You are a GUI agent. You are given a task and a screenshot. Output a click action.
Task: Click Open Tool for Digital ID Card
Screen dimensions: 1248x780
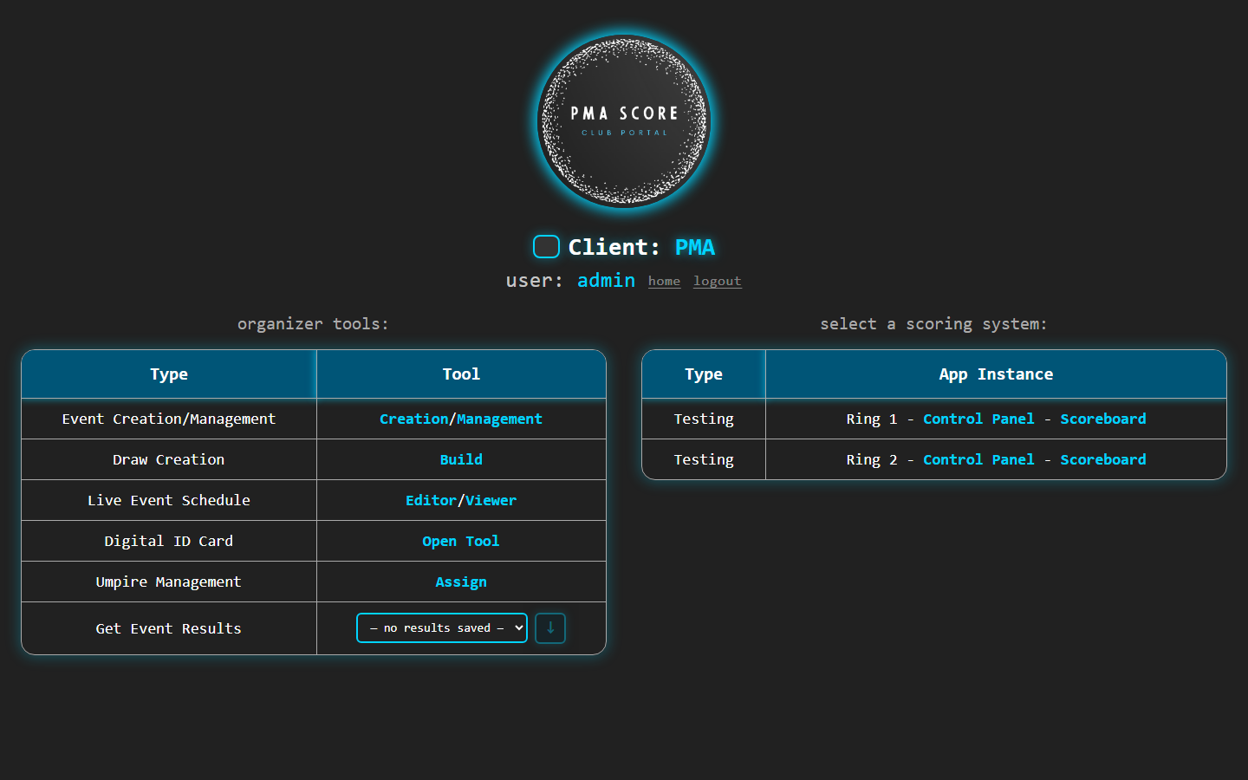(461, 542)
